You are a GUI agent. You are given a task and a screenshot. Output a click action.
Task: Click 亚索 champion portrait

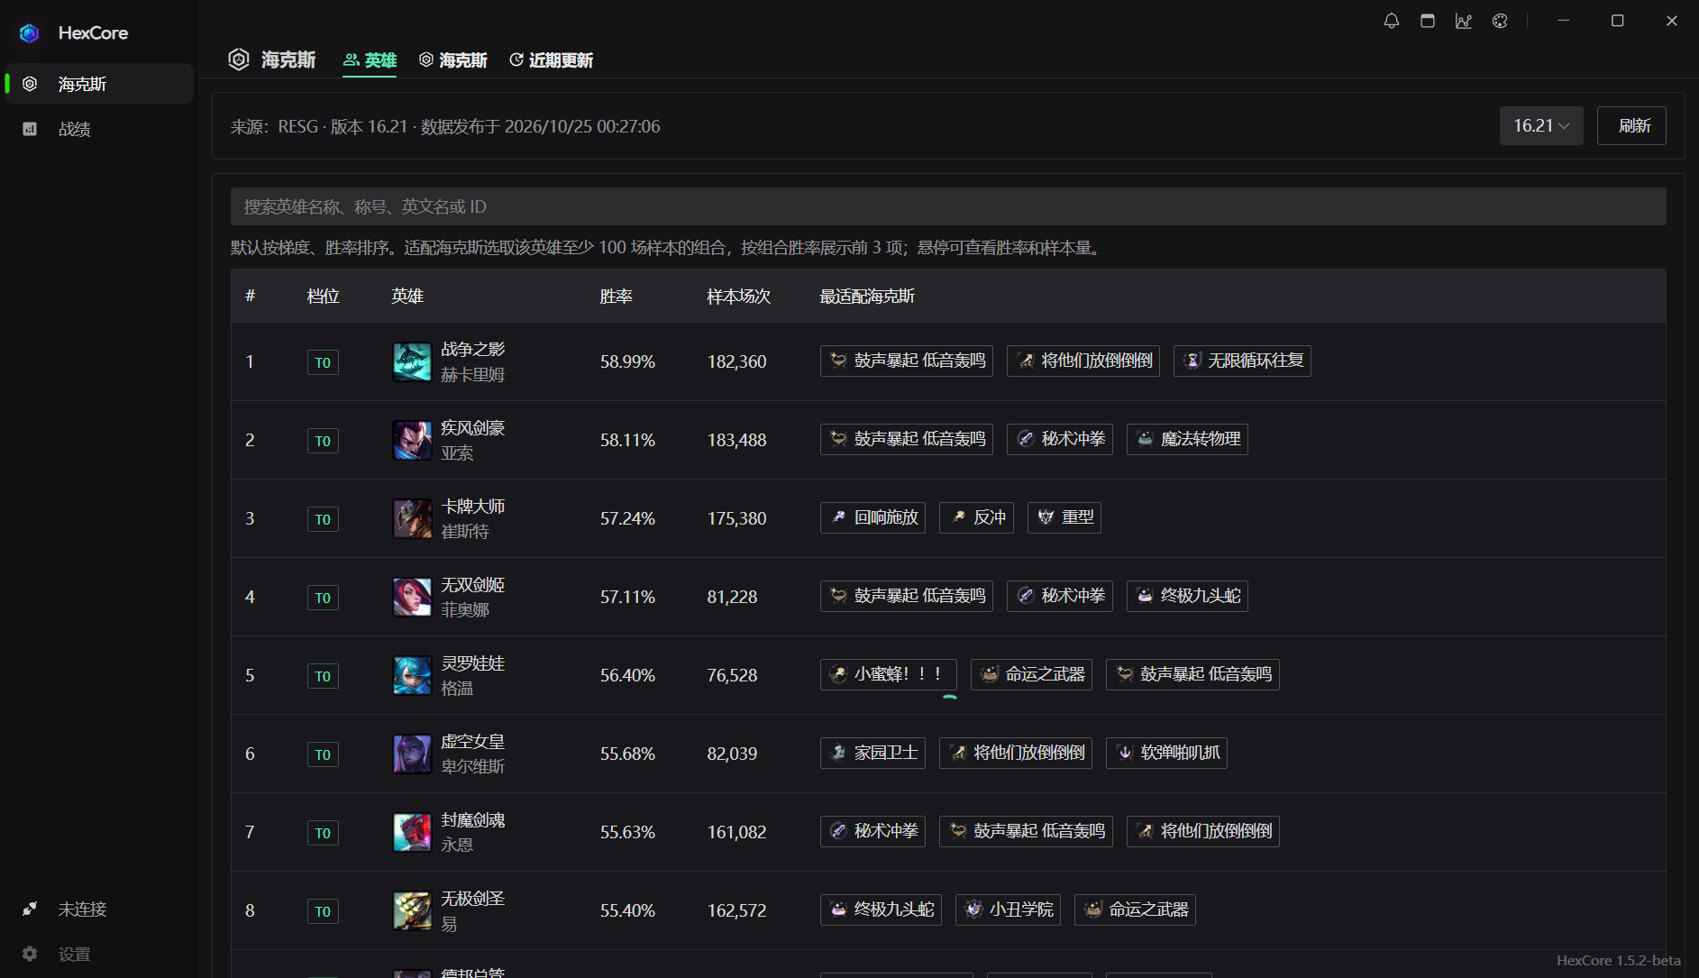tap(412, 440)
